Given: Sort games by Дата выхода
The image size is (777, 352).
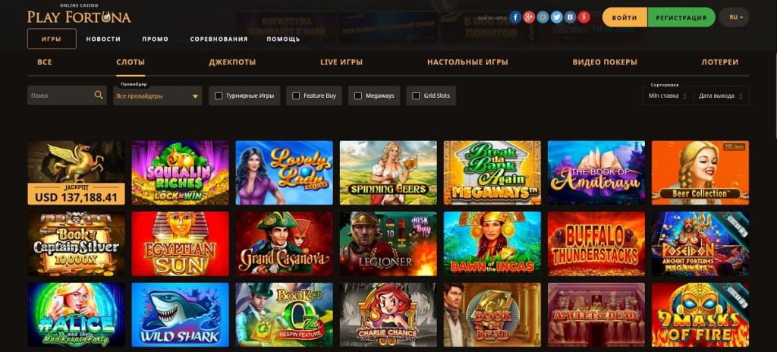Looking at the screenshot, I should (721, 96).
